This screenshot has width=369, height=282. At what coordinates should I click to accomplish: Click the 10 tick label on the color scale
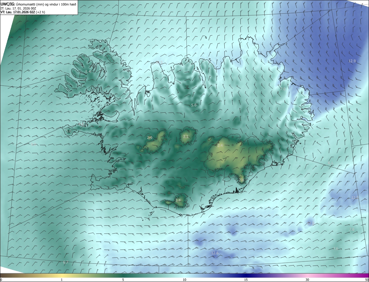click(x=184, y=280)
